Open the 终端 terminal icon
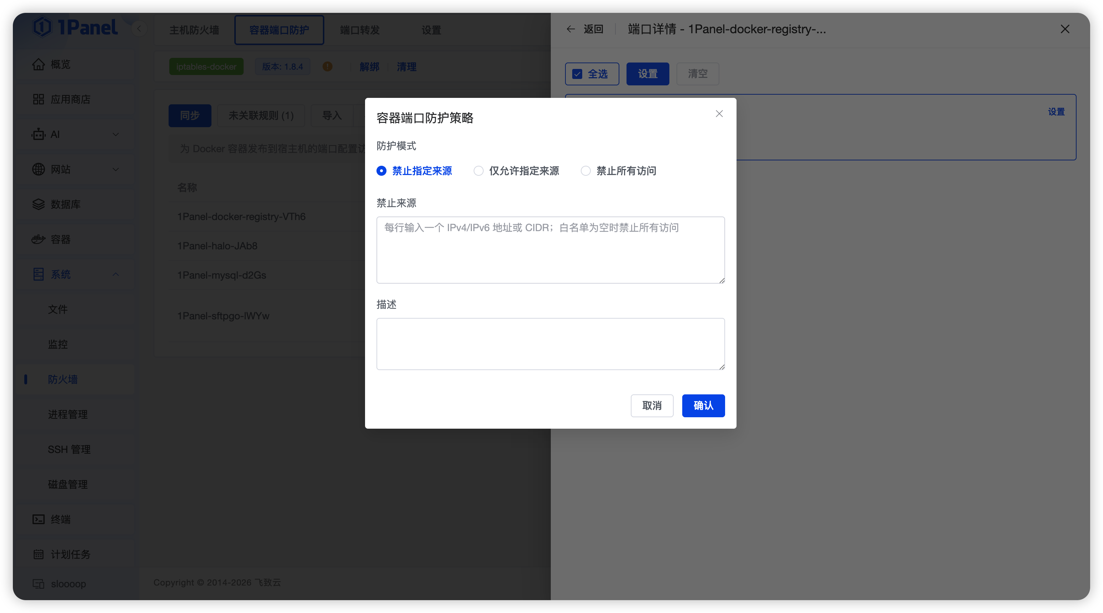 coord(38,519)
